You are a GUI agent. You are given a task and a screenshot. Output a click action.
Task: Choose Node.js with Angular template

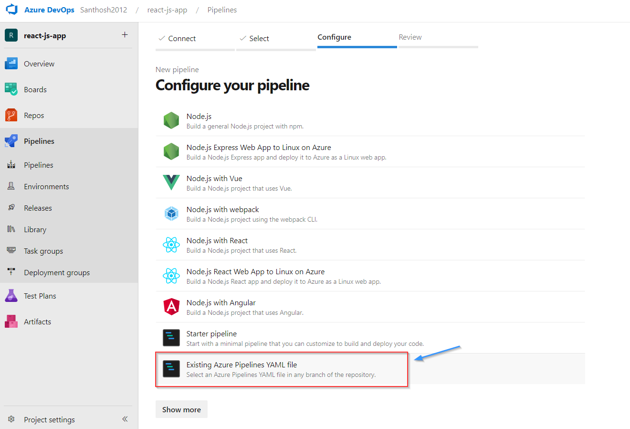pyautogui.click(x=221, y=302)
